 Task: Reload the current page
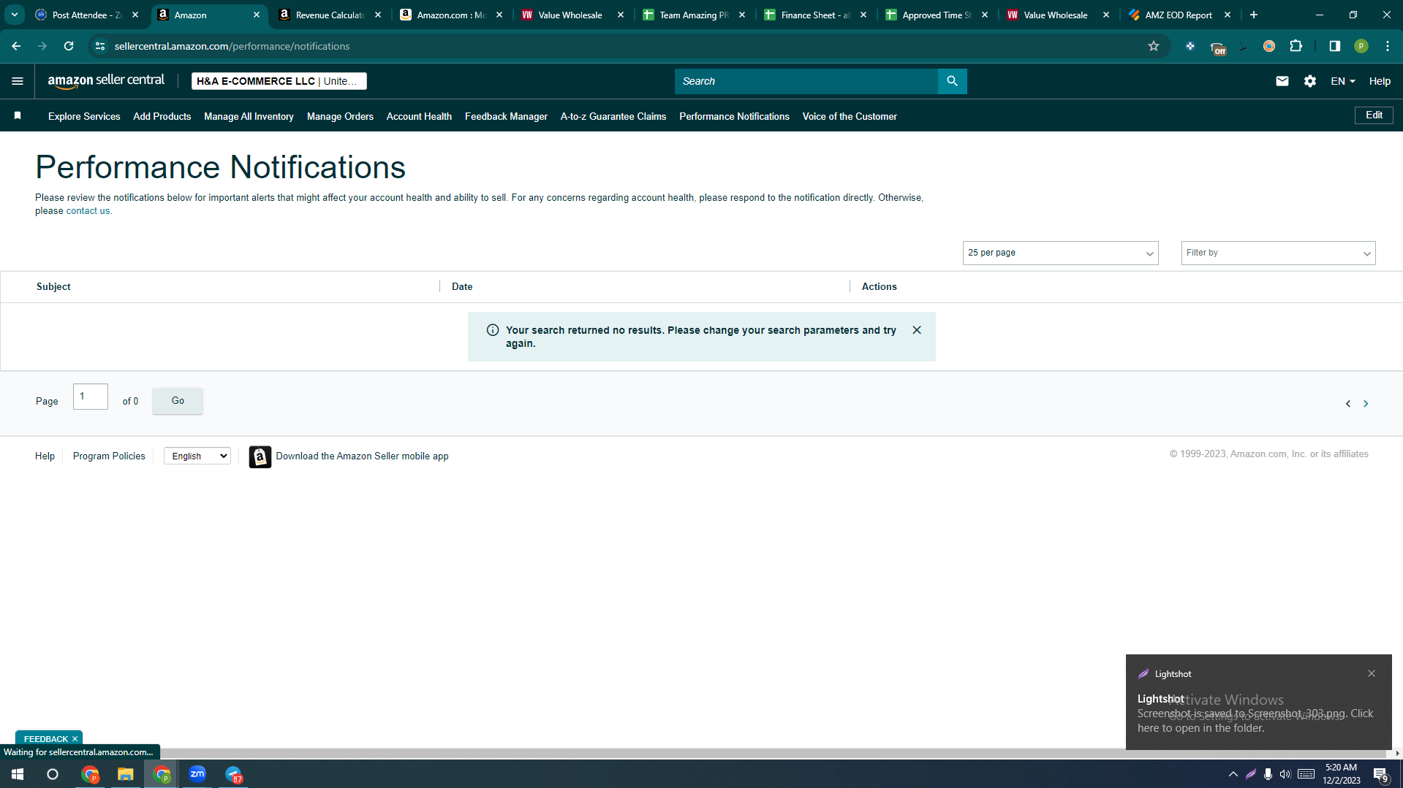pos(69,46)
